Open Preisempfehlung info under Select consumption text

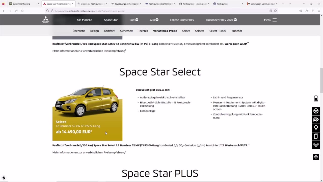coord(89,152)
